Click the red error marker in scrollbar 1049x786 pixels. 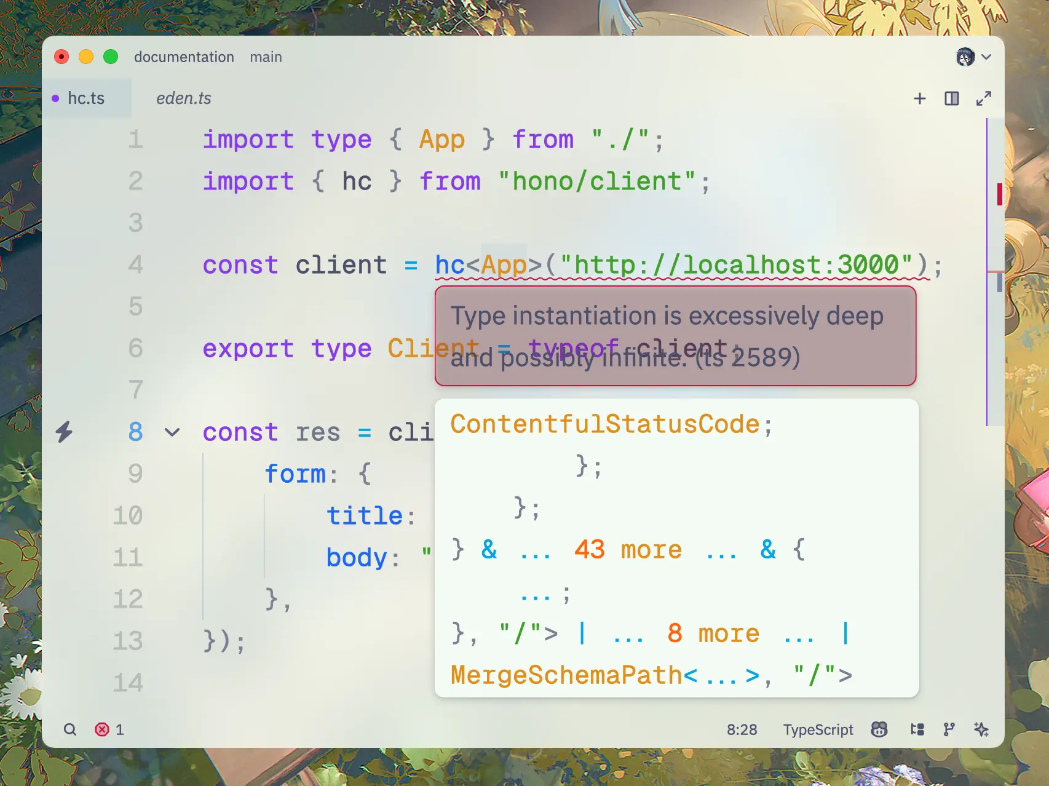coord(999,194)
